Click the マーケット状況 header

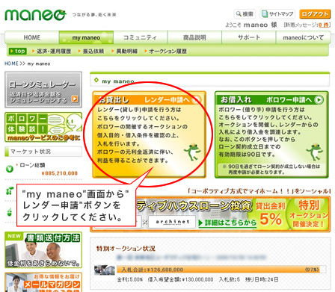(x=43, y=152)
